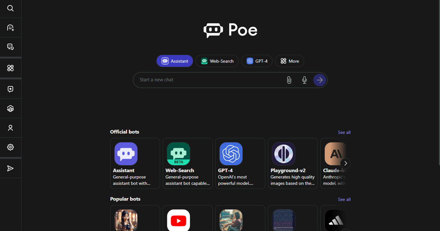The width and height of the screenshot is (440, 231).
Task: Click the attachment paperclip in the chat bar
Action: (x=289, y=80)
